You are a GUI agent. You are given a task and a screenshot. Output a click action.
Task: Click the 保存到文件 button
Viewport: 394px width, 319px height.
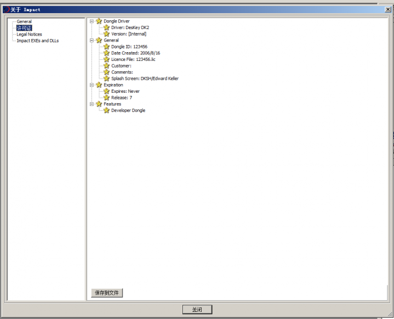pyautogui.click(x=107, y=293)
